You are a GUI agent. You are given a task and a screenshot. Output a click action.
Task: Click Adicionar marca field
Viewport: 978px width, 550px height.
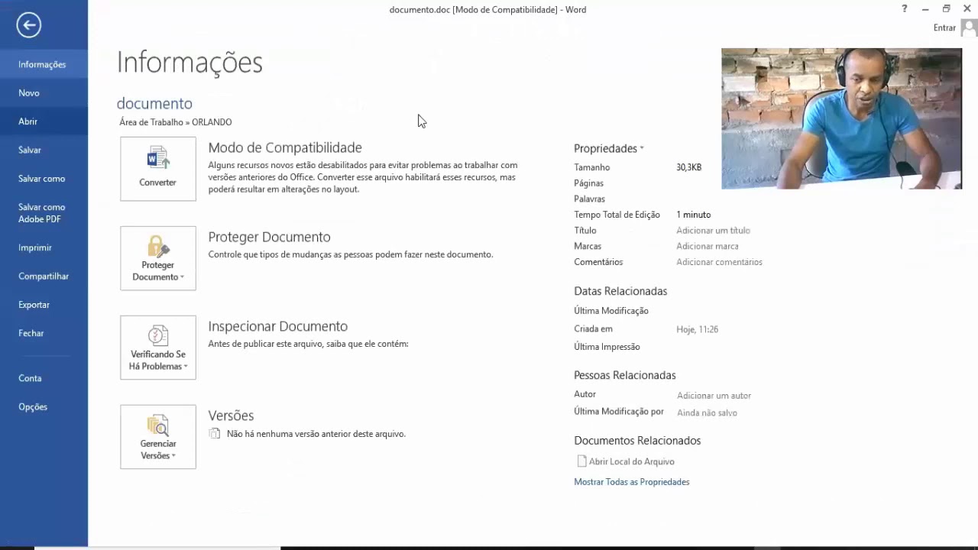pos(708,246)
